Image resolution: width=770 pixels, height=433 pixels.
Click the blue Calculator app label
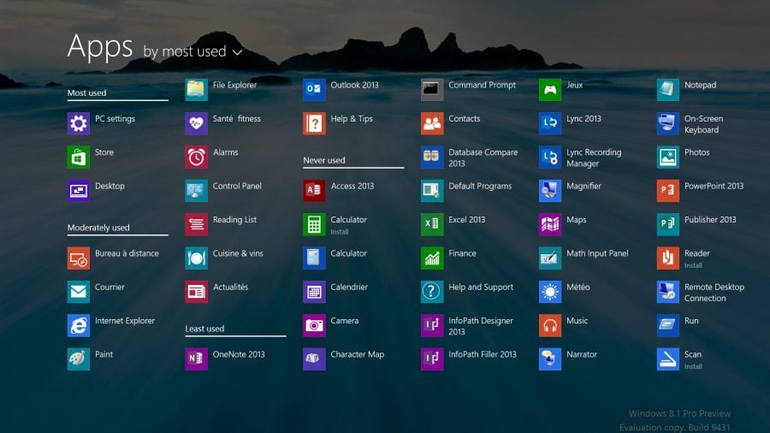coord(349,253)
